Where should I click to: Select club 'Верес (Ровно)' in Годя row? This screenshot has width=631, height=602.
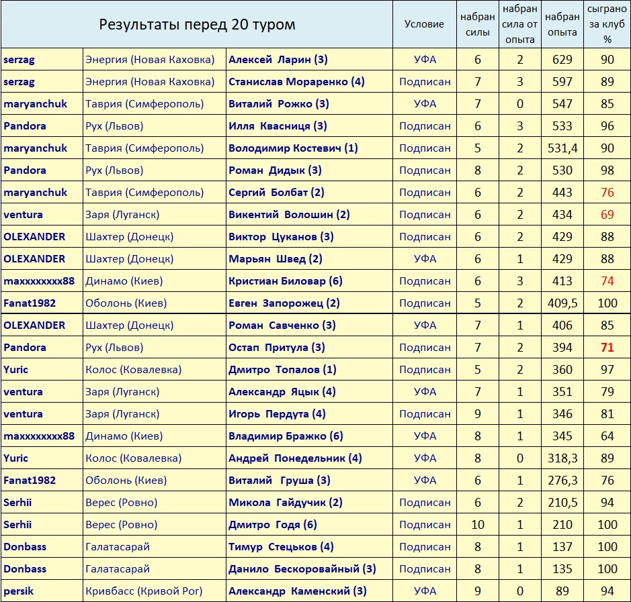click(121, 524)
